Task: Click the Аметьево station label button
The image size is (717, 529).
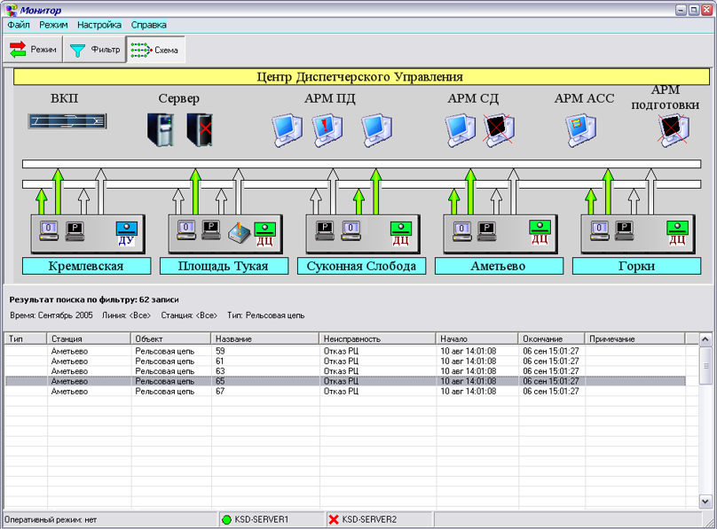Action: point(499,266)
